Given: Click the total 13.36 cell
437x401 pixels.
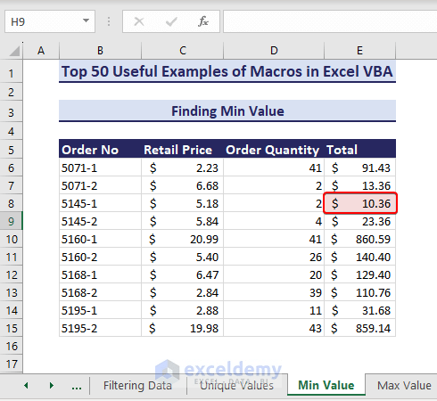Looking at the screenshot, I should pyautogui.click(x=360, y=185).
